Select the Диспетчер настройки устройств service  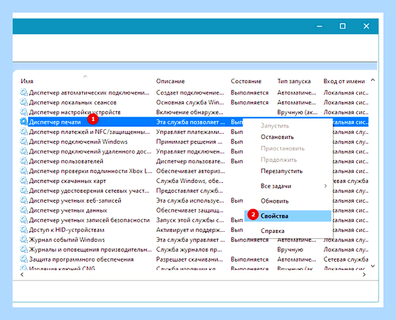[x=75, y=112]
